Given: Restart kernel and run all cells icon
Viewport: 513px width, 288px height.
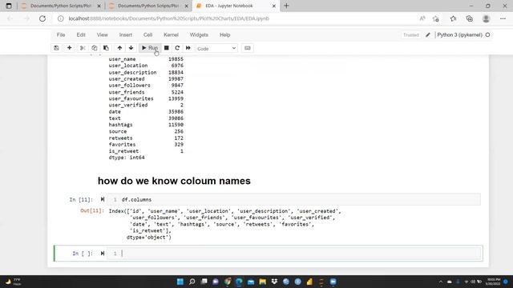Looking at the screenshot, I should point(188,48).
